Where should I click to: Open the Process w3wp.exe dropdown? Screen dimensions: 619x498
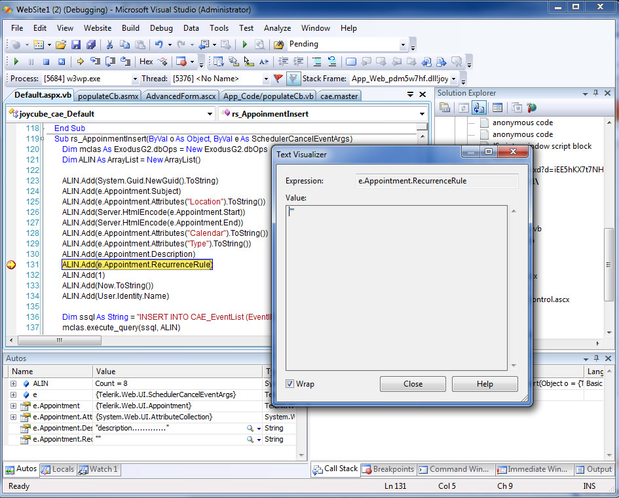135,79
